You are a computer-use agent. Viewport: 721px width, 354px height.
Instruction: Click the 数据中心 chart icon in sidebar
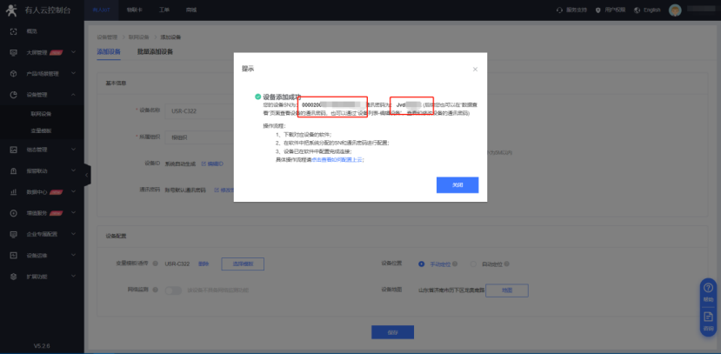click(13, 191)
